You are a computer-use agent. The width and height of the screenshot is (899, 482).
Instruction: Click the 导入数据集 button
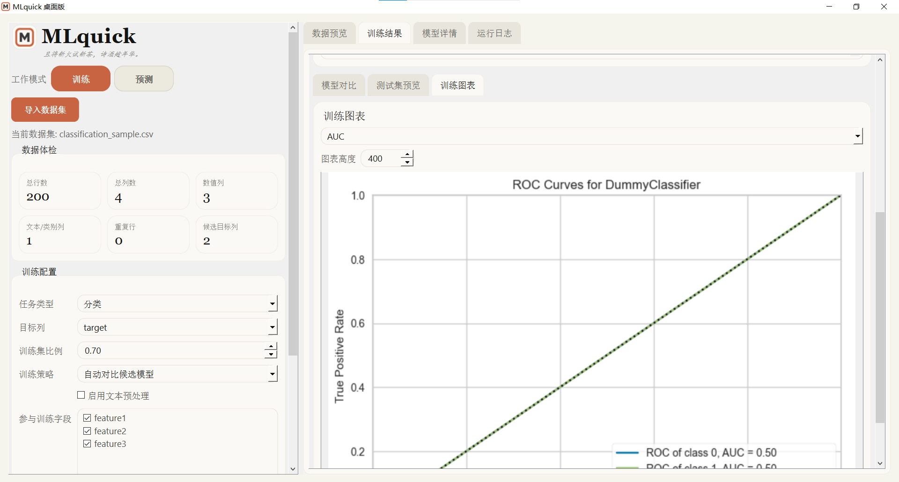[45, 110]
